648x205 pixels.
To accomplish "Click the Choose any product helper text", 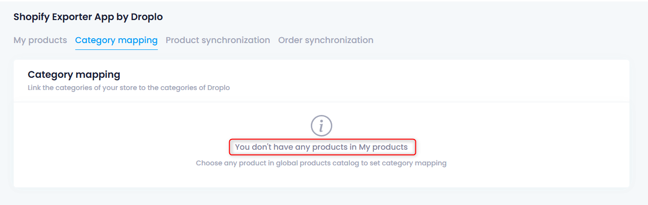I will point(322,163).
